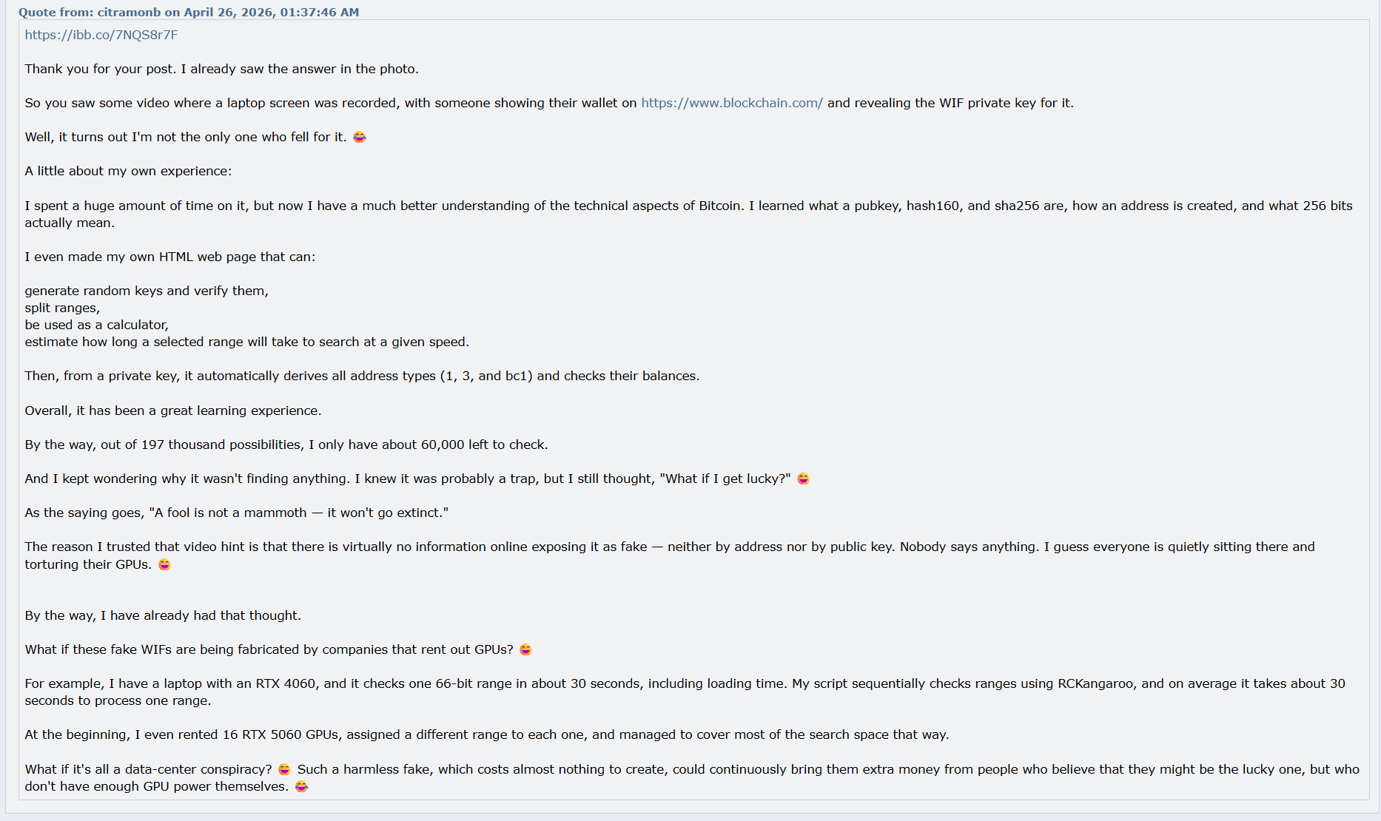Click the emoji after "fell for it."
The width and height of the screenshot is (1381, 821).
360,137
